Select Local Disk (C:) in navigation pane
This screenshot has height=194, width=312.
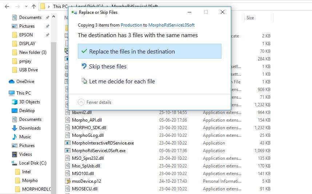(33, 163)
